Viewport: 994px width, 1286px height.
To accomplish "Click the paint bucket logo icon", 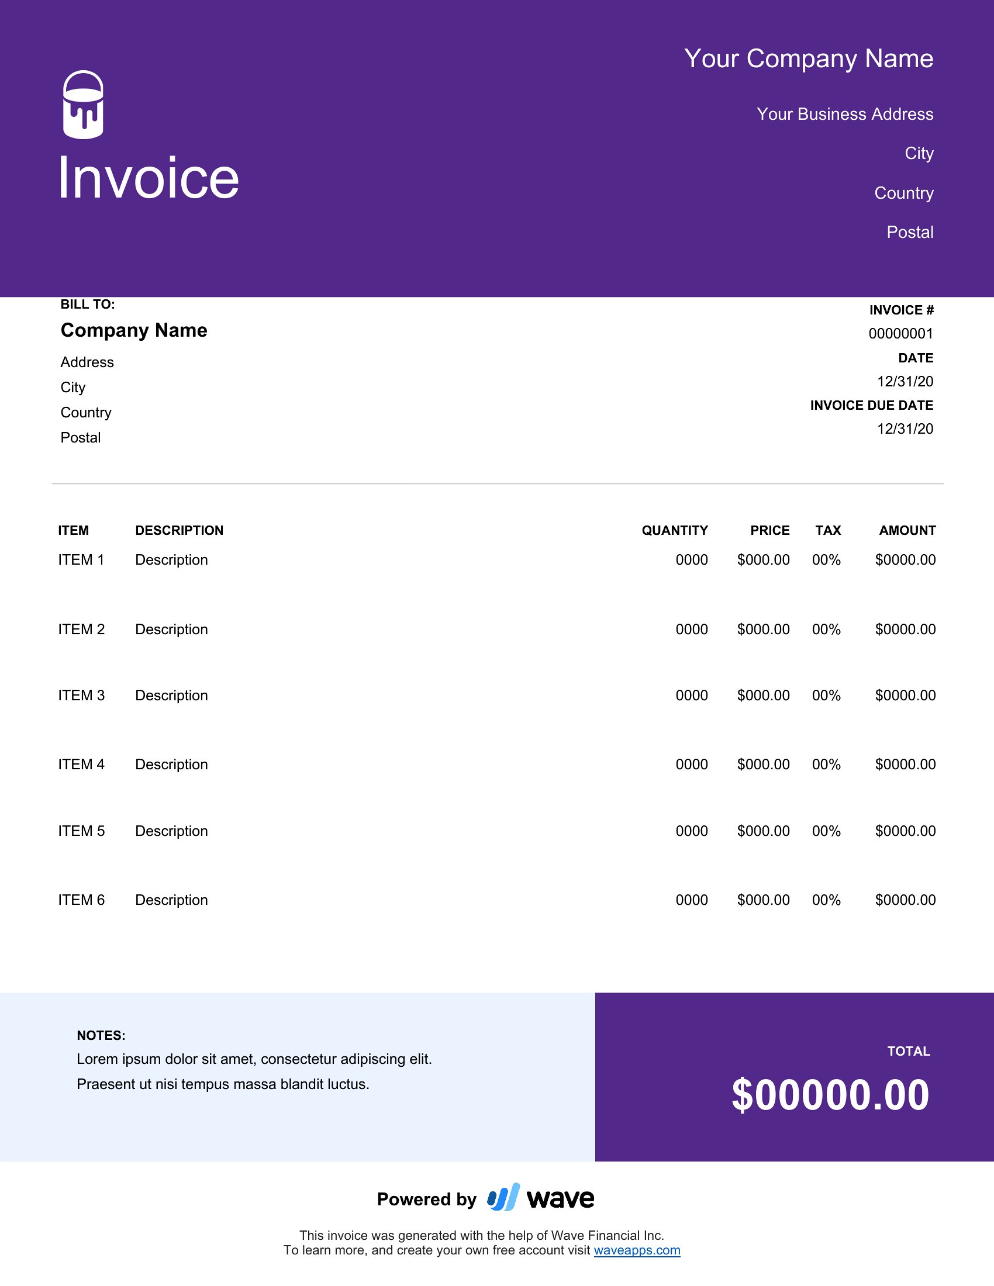I will coord(83,105).
